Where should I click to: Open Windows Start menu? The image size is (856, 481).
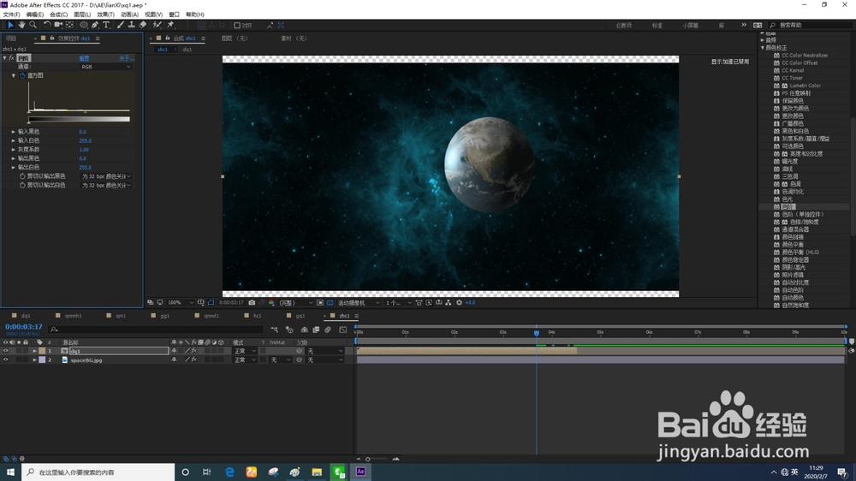coord(10,472)
